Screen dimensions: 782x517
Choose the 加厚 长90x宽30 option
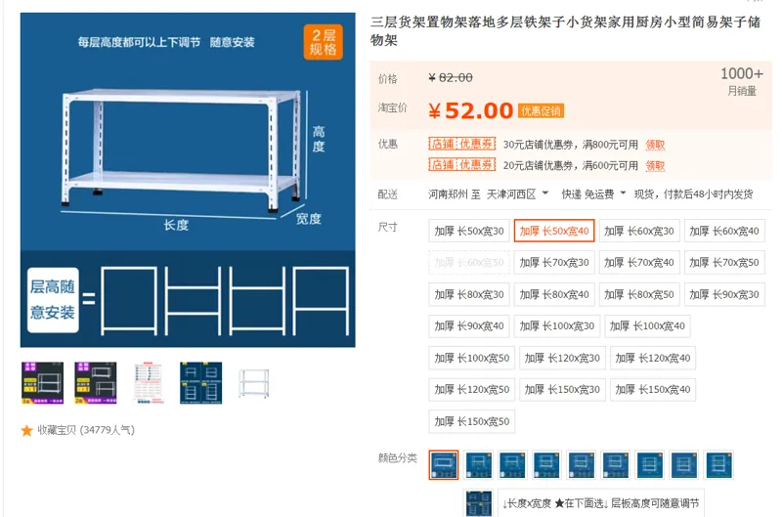(x=724, y=294)
